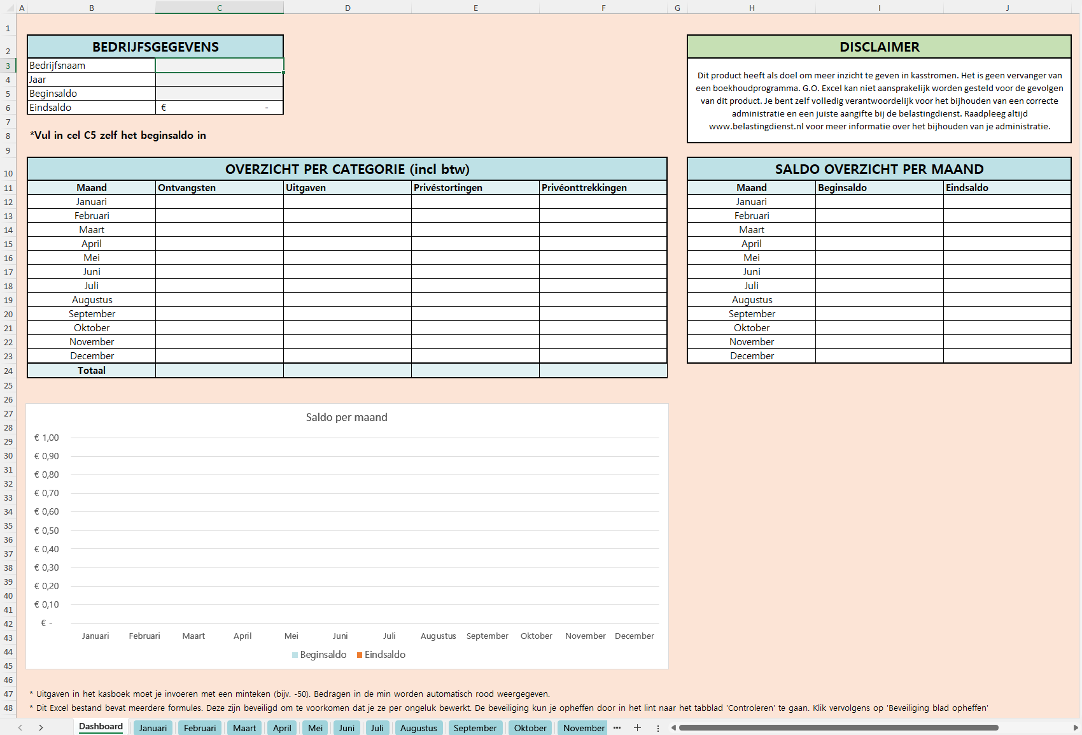
Task: Show more hidden sheet tabs via ellipsis
Action: [x=617, y=728]
